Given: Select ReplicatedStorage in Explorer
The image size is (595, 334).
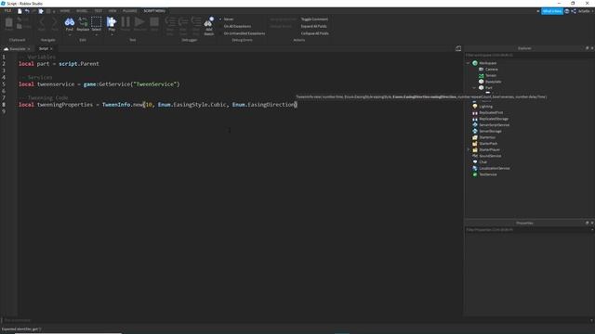Looking at the screenshot, I should tap(494, 119).
